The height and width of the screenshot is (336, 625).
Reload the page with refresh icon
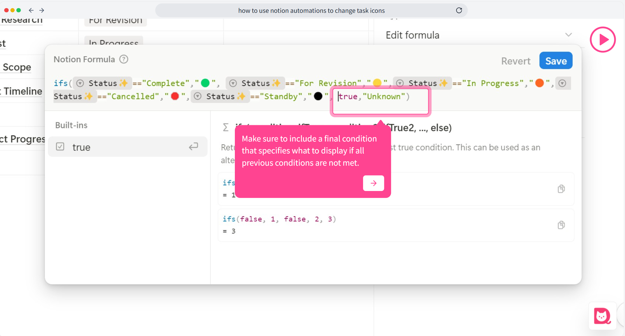(459, 10)
